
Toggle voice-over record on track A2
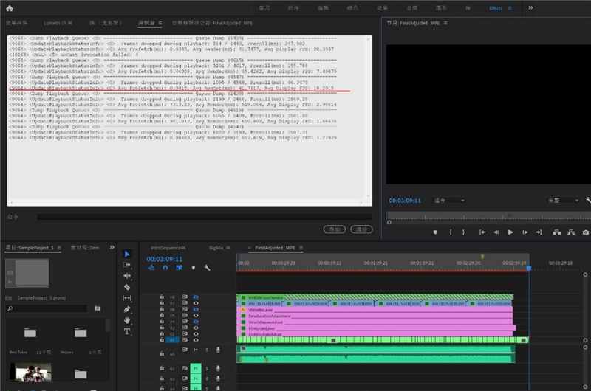coord(218,368)
